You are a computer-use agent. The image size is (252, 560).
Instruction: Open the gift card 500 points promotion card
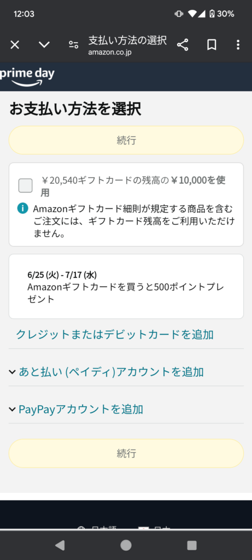126,287
